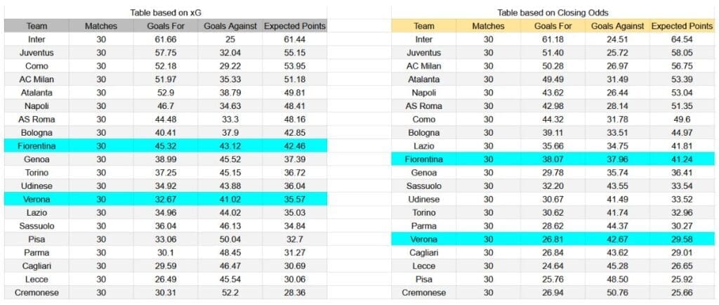Screen dimensions: 719x305
Task: Click Cremonese in the xG table
Action: [x=37, y=292]
